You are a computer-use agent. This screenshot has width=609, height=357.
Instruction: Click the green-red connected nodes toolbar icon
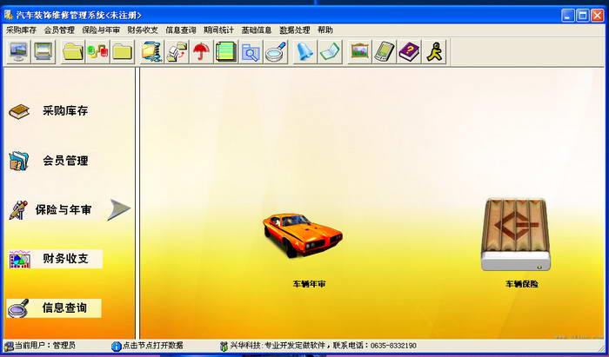(x=97, y=51)
